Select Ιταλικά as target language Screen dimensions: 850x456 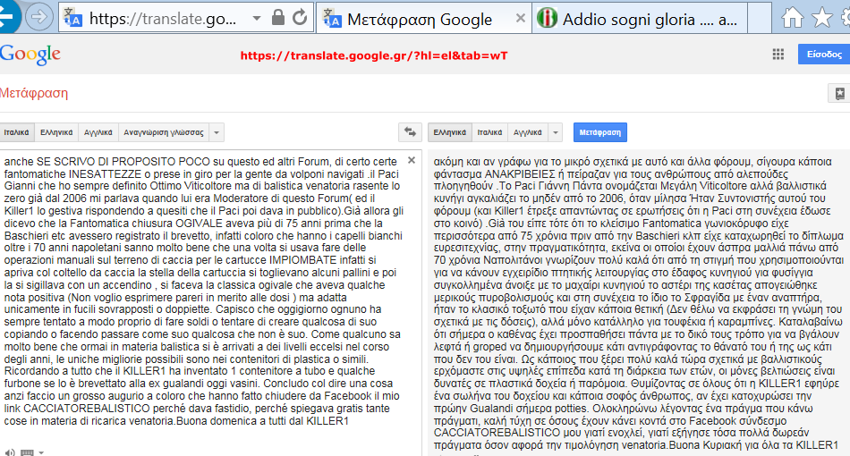pos(489,132)
